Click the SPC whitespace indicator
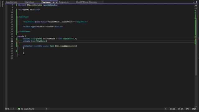This screenshot has width=199, height=112. pyautogui.click(x=187, y=109)
